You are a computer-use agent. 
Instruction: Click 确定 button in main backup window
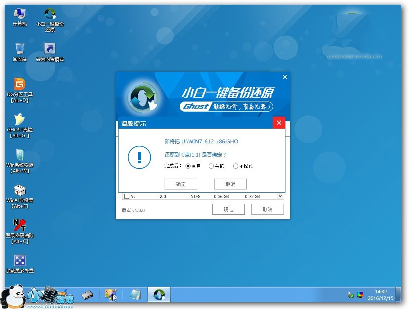229,209
